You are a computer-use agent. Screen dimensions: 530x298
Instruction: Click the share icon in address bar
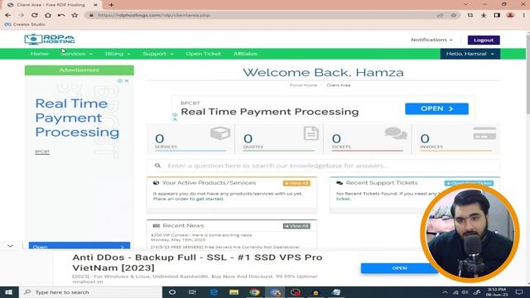tap(440, 15)
